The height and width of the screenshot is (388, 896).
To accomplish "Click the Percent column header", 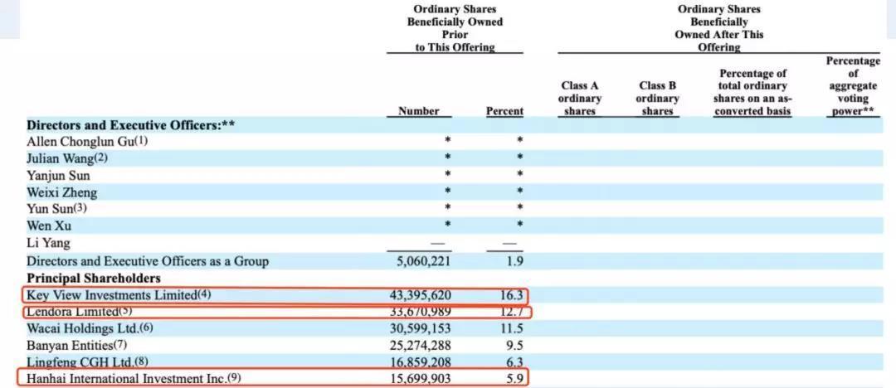I will point(504,111).
